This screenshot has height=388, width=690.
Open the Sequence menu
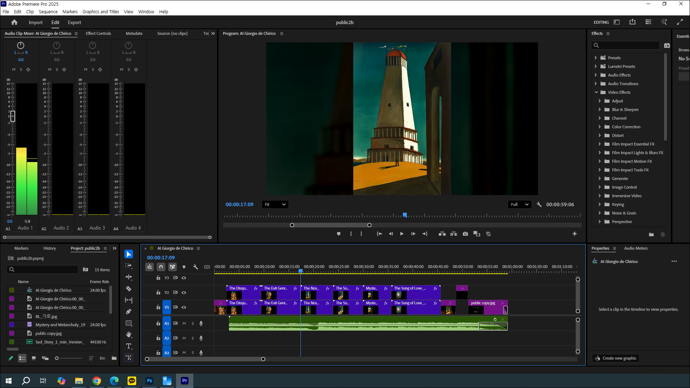[x=48, y=11]
